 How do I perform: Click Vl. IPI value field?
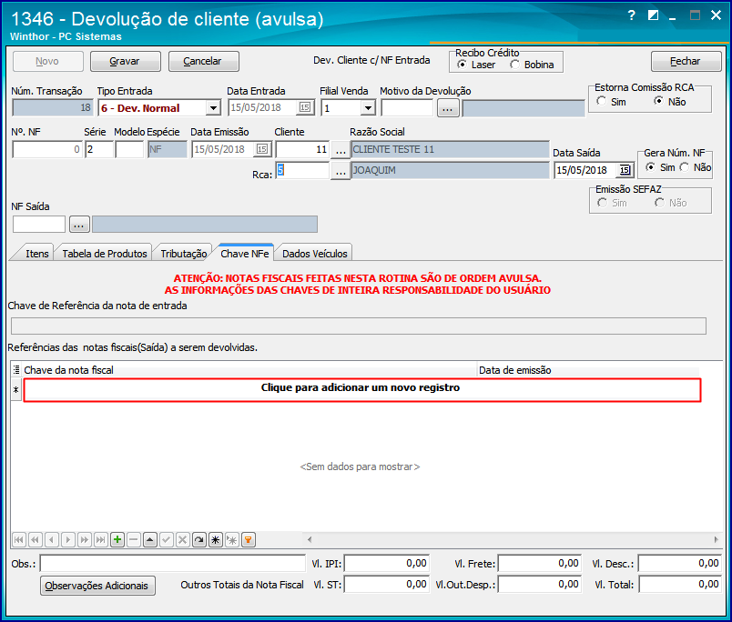click(x=387, y=563)
